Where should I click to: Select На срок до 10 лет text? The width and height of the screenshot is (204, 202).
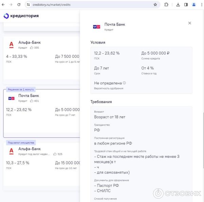66,168
